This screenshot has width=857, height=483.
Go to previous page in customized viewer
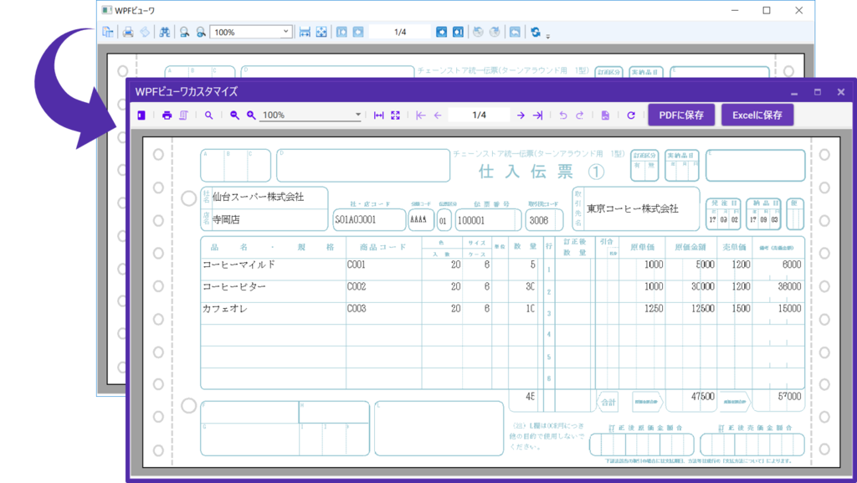coord(438,116)
